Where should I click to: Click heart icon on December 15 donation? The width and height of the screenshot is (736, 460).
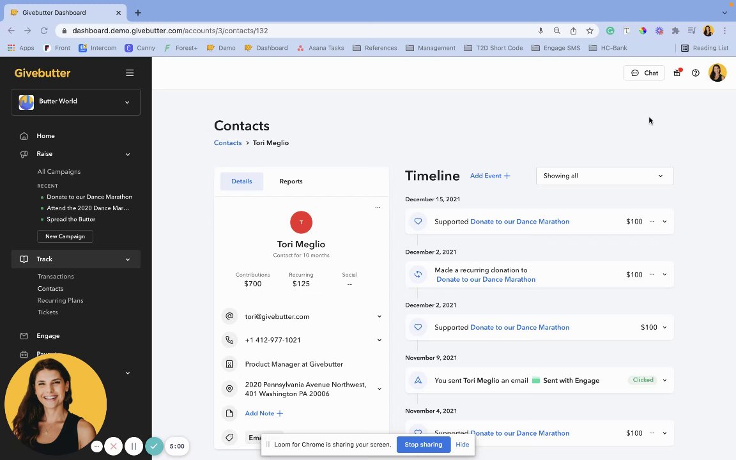[418, 222]
